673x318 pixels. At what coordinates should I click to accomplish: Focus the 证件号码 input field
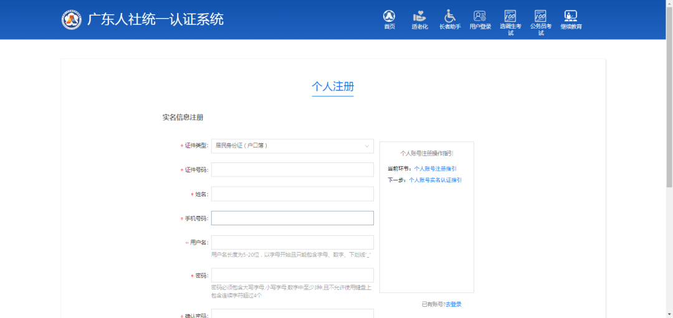pyautogui.click(x=292, y=170)
